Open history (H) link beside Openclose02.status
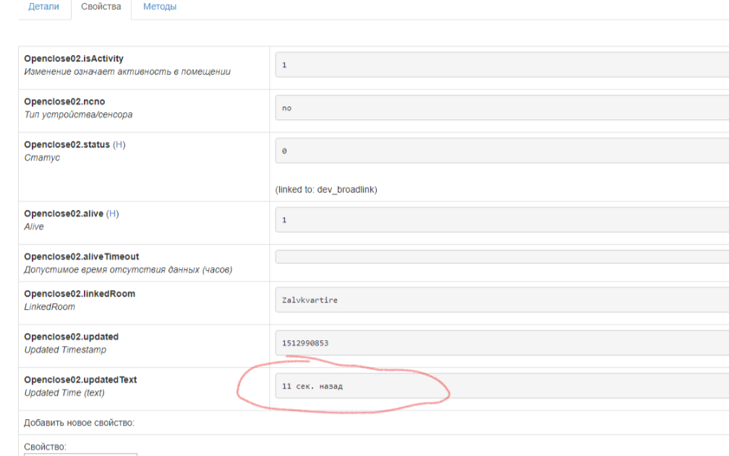729x456 pixels. point(119,145)
